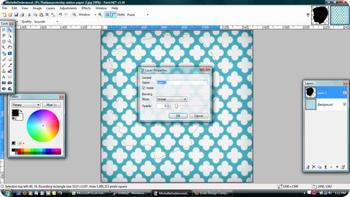Open the palette options dropdown arrow
This screenshot has height=197, width=350.
24,143
